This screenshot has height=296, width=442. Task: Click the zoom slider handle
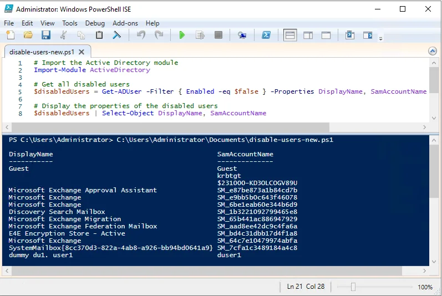(x=353, y=287)
